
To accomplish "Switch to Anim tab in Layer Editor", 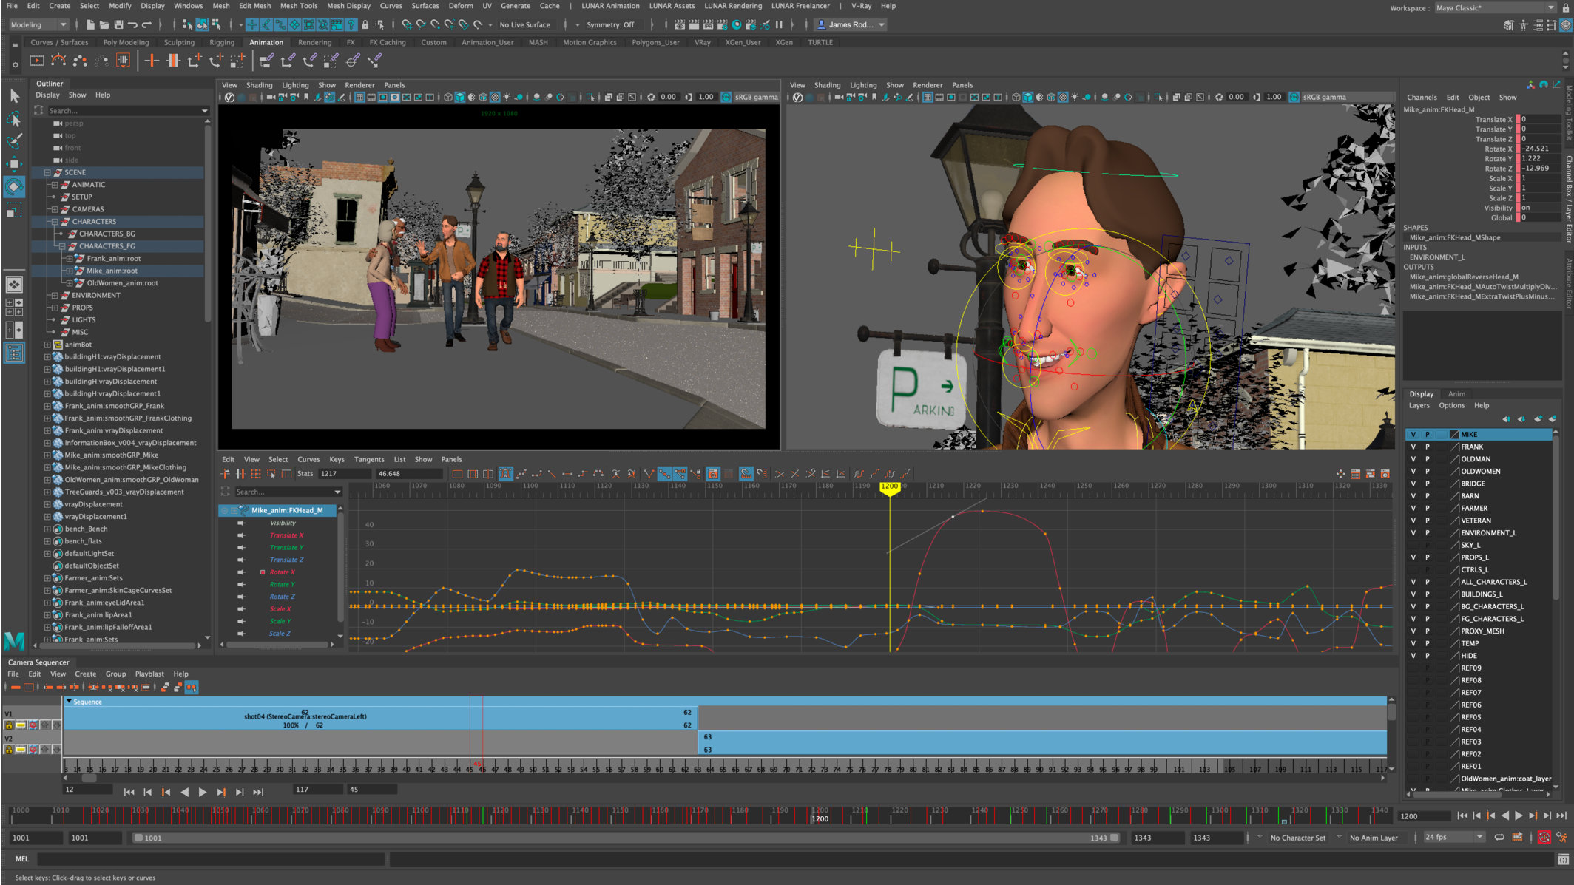I will tap(1456, 394).
